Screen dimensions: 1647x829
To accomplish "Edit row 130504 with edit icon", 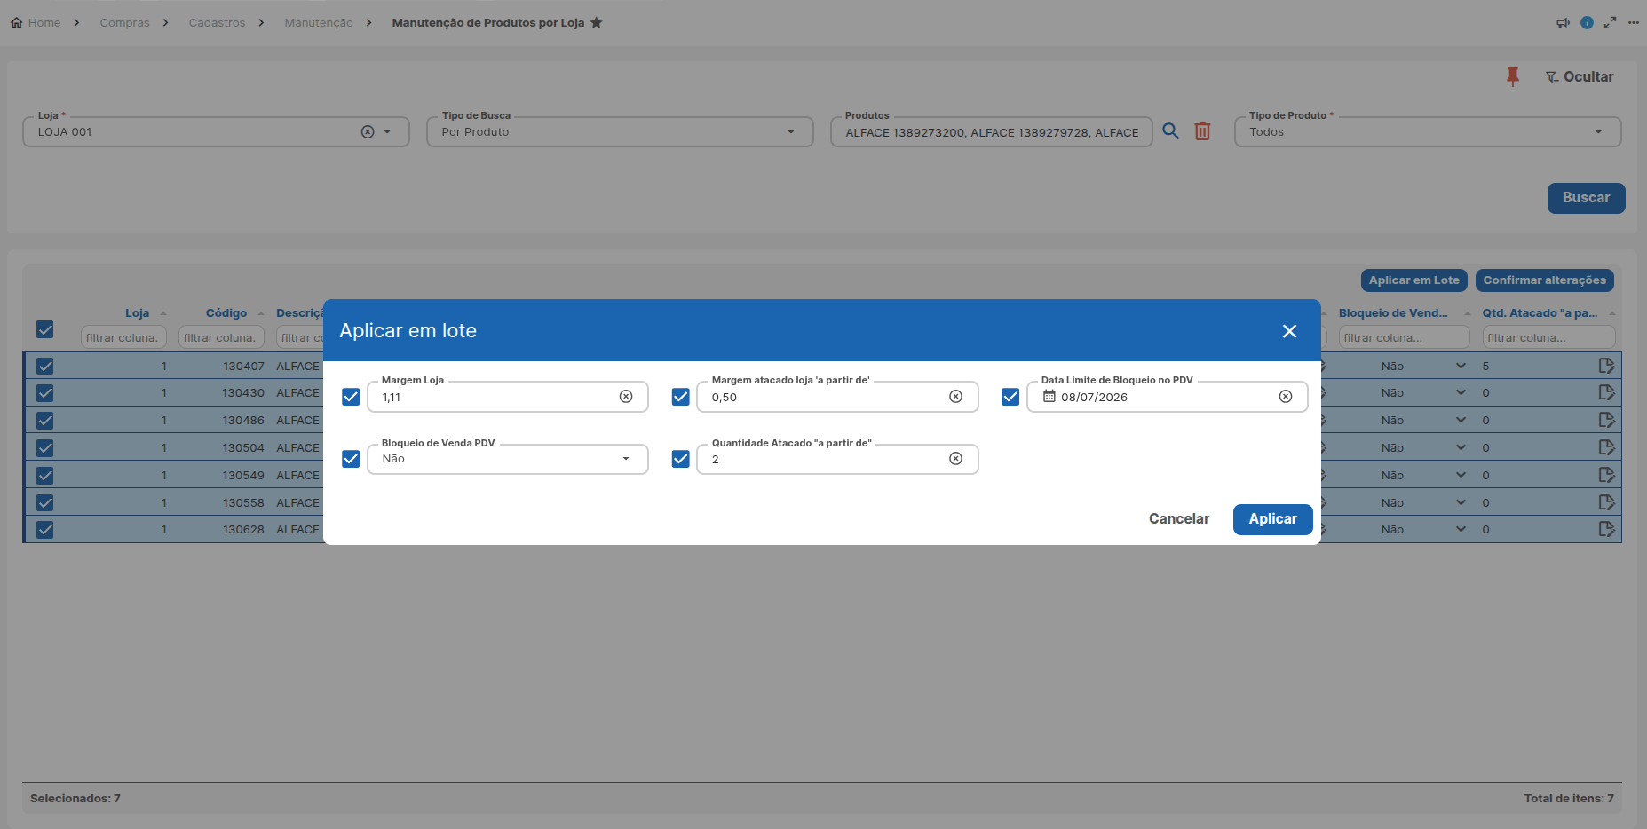I will [x=1606, y=447].
